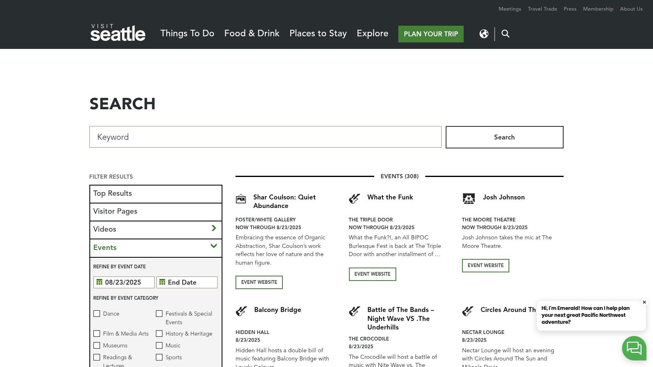This screenshot has height=367, width=653.
Task: Tick the Museums checkbox
Action: tap(97, 345)
